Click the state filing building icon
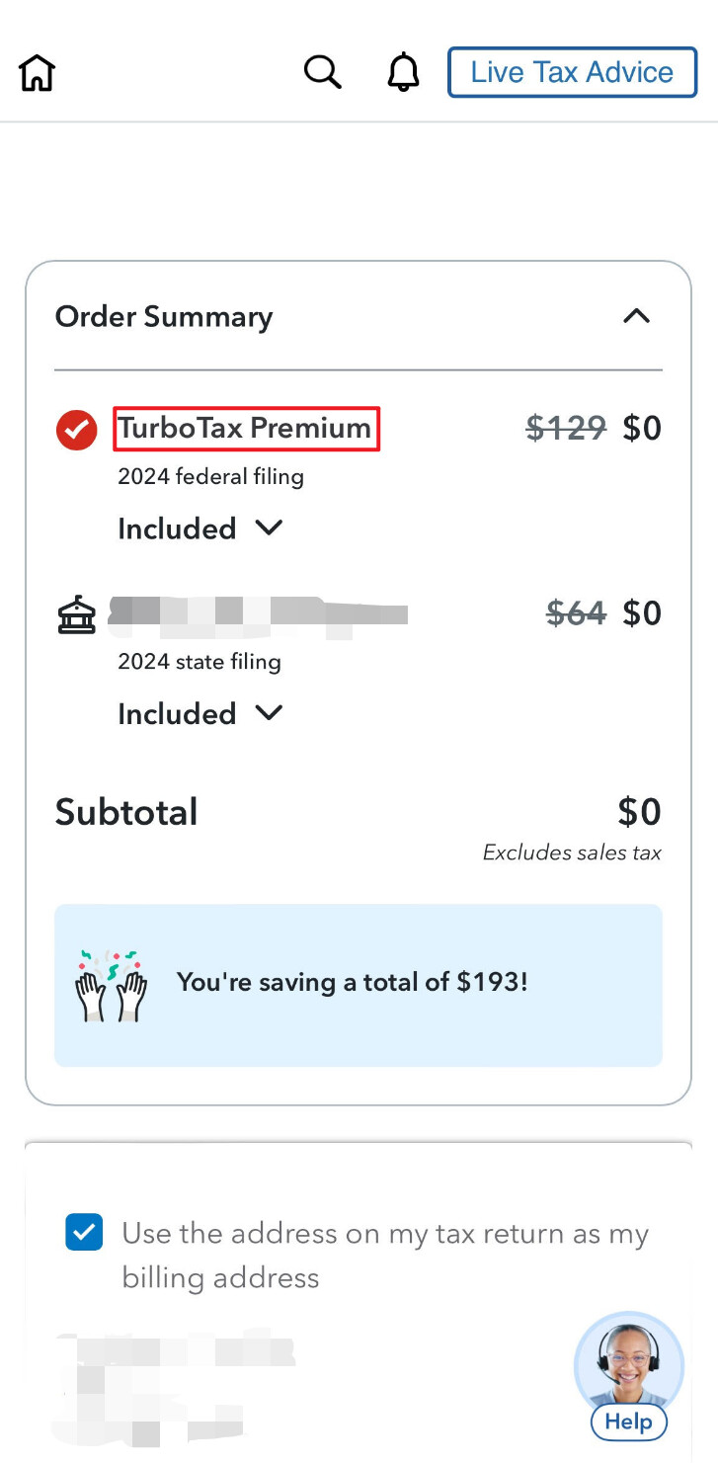The height and width of the screenshot is (1463, 718). tap(76, 614)
